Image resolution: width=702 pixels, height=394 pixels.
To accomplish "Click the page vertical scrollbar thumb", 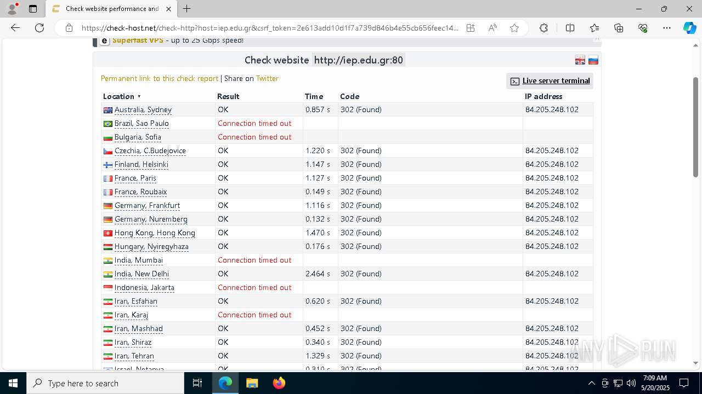I will tap(695, 127).
